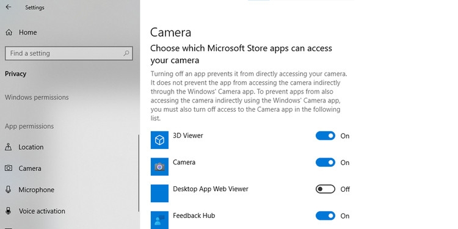Click the Camera page title
Screen dimensions: 458x229
(x=170, y=32)
